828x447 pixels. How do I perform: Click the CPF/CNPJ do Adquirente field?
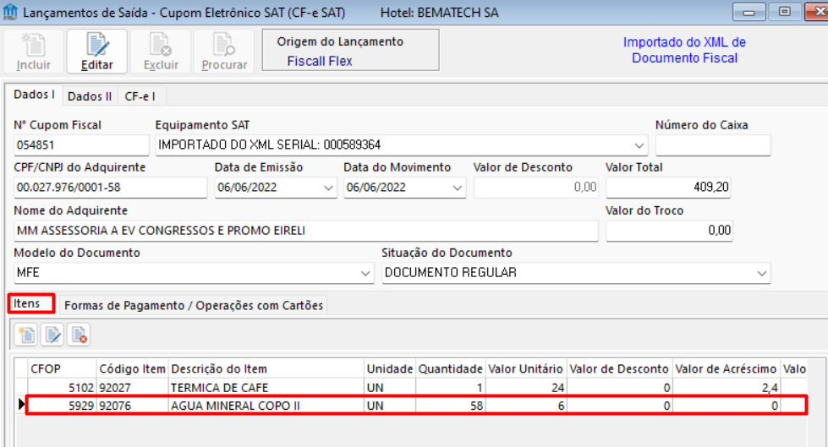(110, 188)
